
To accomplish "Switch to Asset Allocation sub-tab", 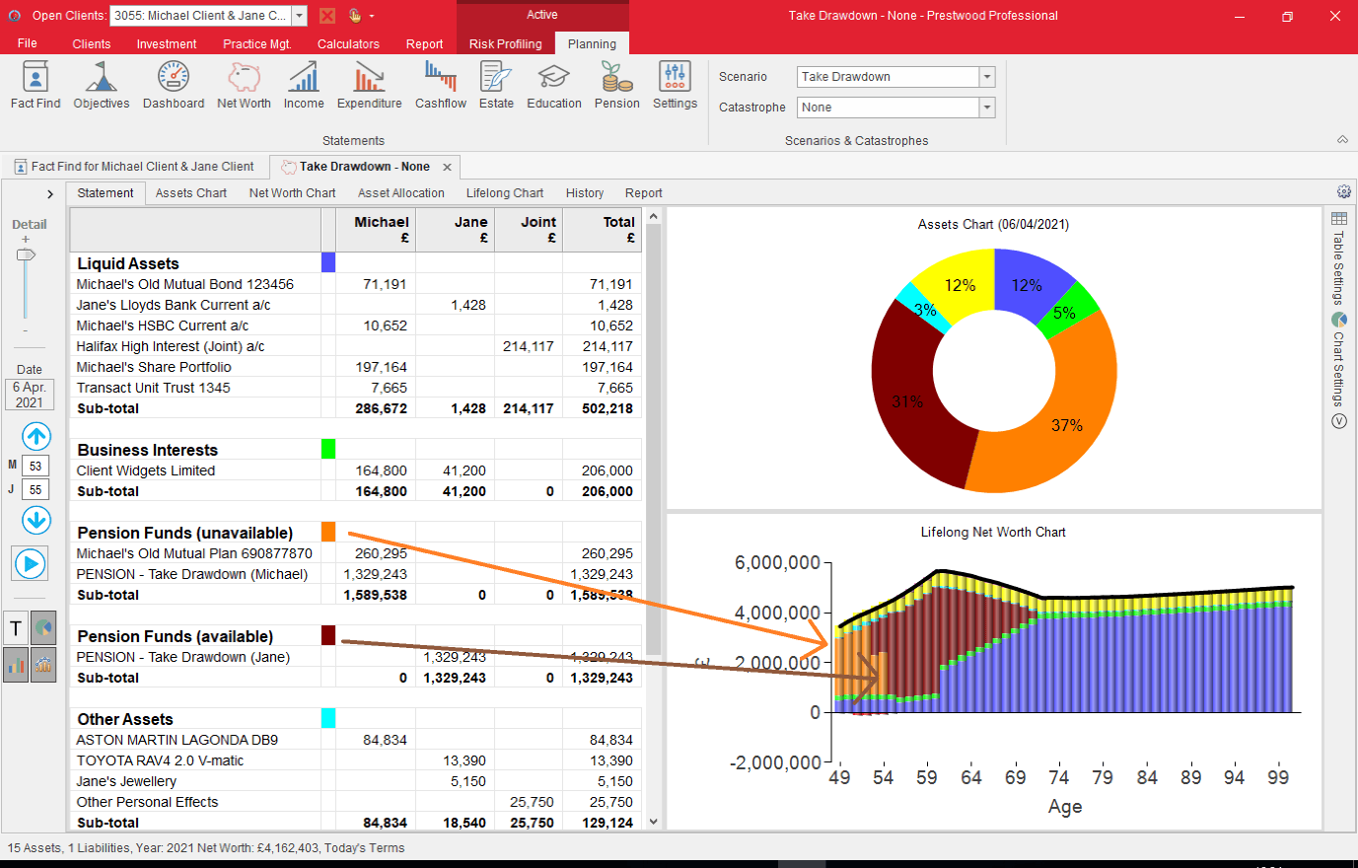I will (x=401, y=193).
